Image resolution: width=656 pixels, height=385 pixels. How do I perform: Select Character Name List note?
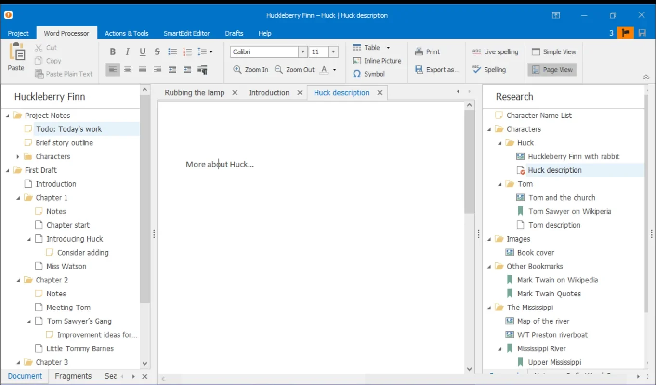tap(539, 115)
